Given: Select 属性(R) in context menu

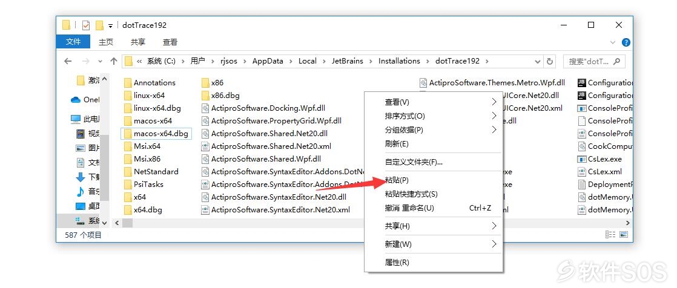Looking at the screenshot, I should click(x=434, y=262).
